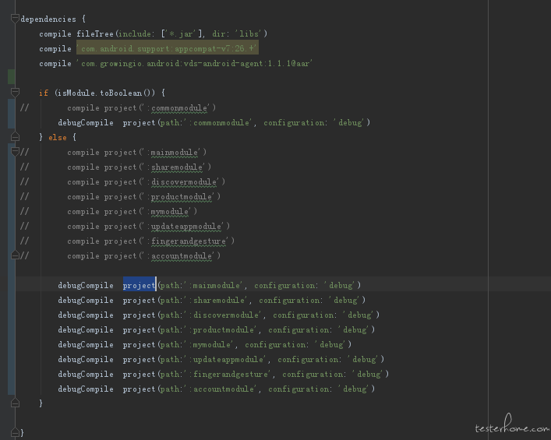Click isModule.toBoolean() condition
The image size is (551, 440).
point(104,93)
